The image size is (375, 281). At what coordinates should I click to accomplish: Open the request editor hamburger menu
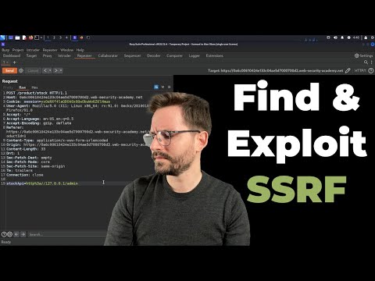(169, 87)
